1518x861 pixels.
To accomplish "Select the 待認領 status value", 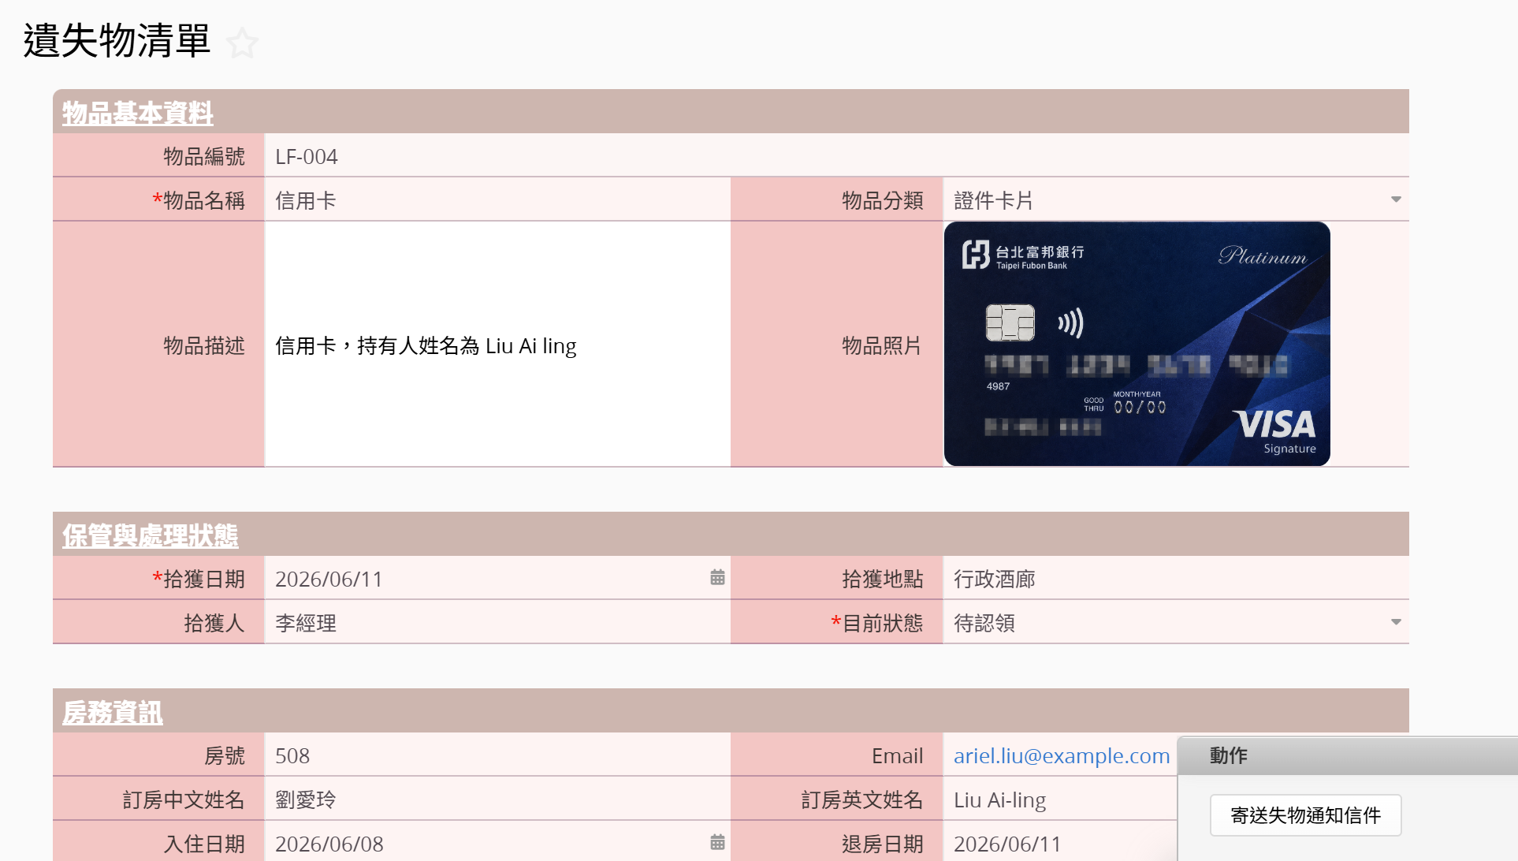I will (984, 623).
